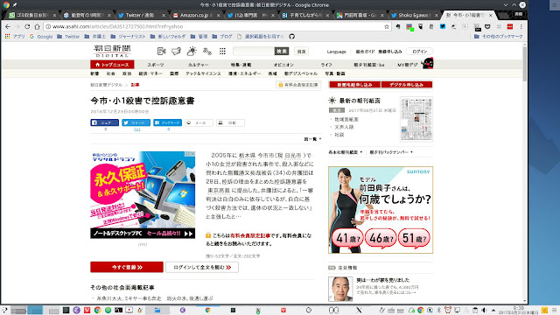Print the article using printer button
The height and width of the screenshot is (315, 560).
tap(230, 122)
